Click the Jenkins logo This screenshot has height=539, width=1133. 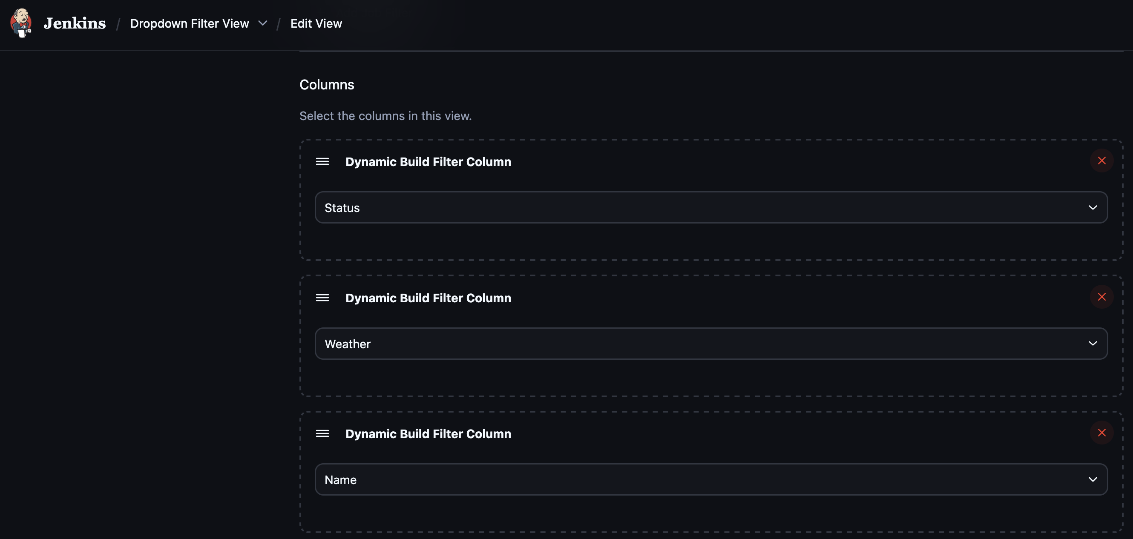21,23
